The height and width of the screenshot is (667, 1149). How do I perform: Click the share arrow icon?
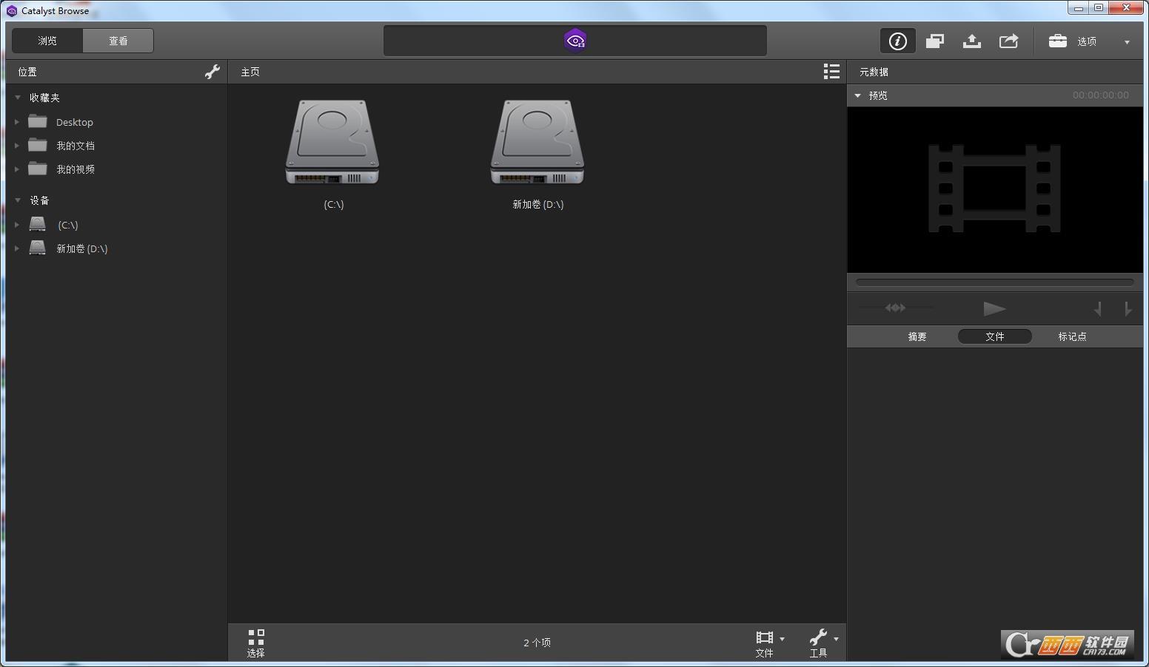point(1009,41)
